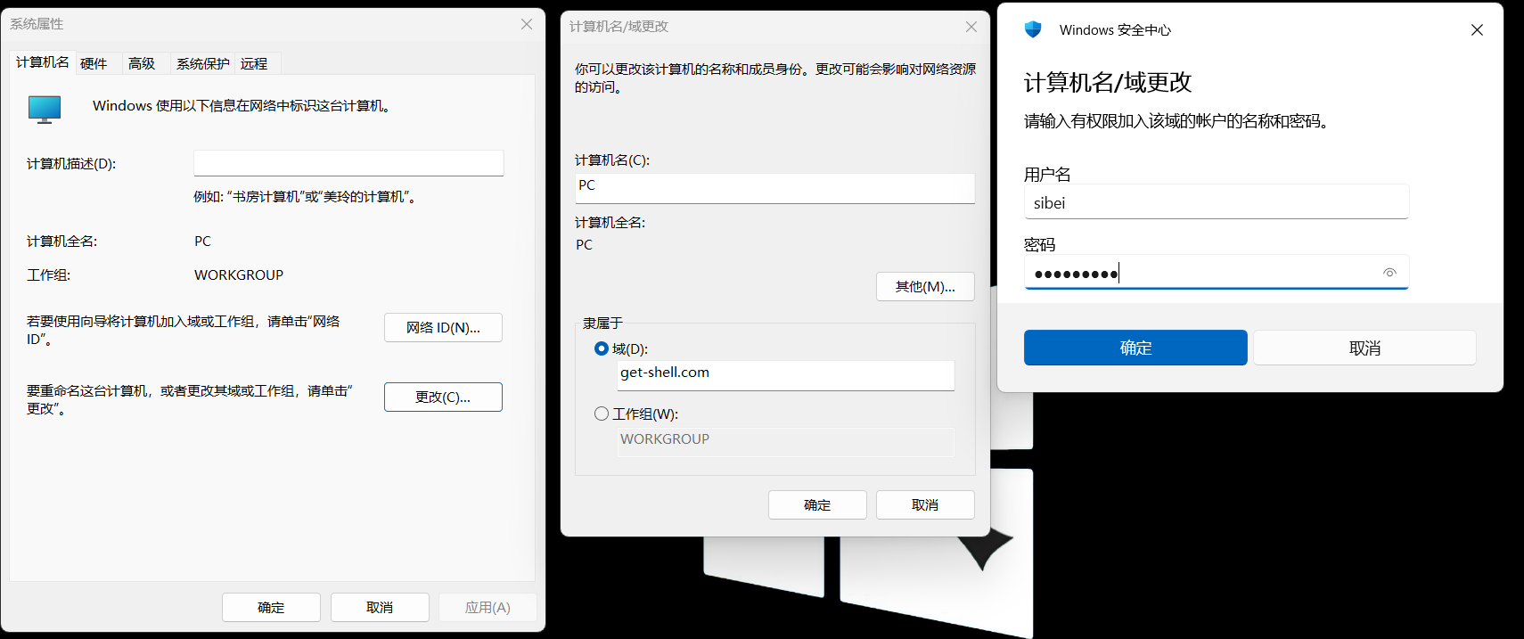Click the greyed-out WORKGROUP workgroup field
1524x639 pixels.
786,442
